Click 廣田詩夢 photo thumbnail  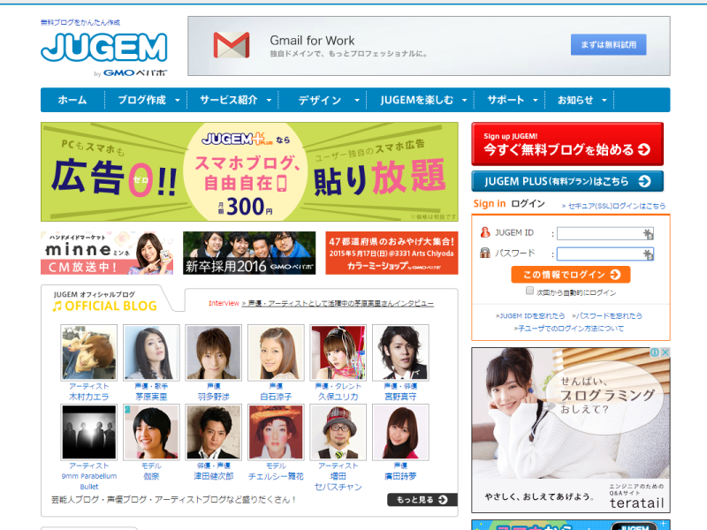click(x=400, y=432)
